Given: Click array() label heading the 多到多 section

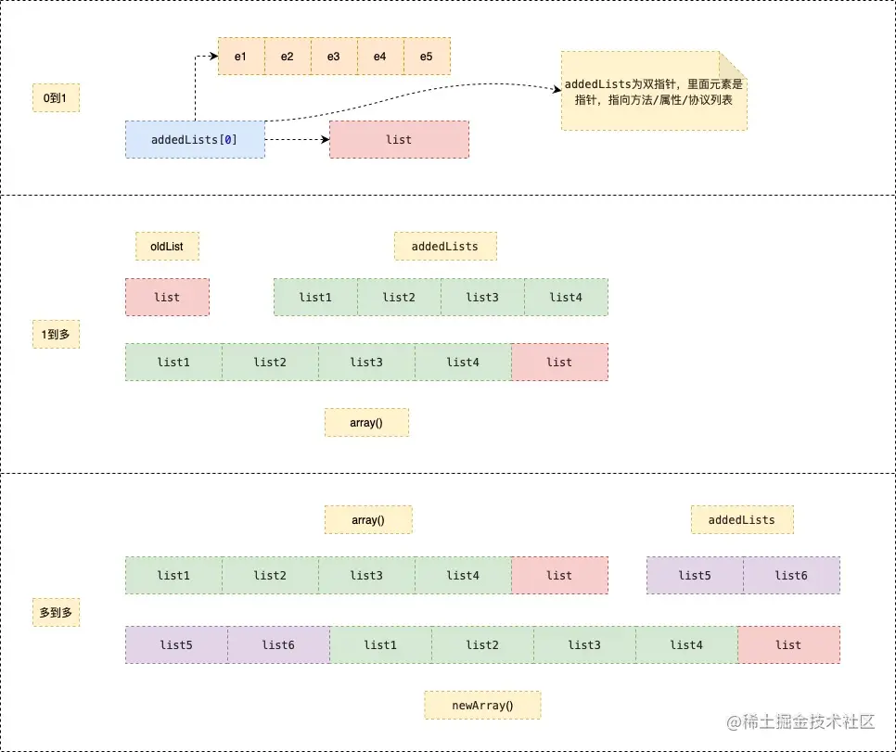Looking at the screenshot, I should (x=368, y=520).
